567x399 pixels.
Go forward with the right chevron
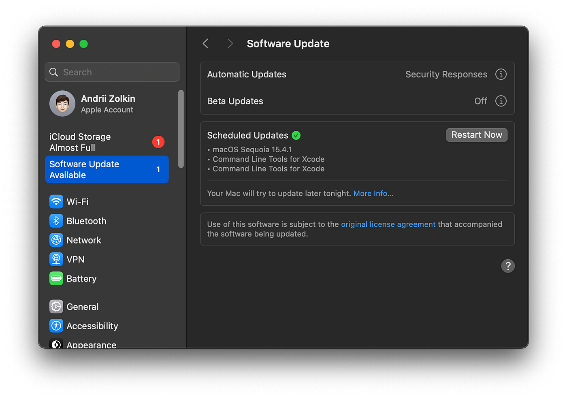click(230, 44)
